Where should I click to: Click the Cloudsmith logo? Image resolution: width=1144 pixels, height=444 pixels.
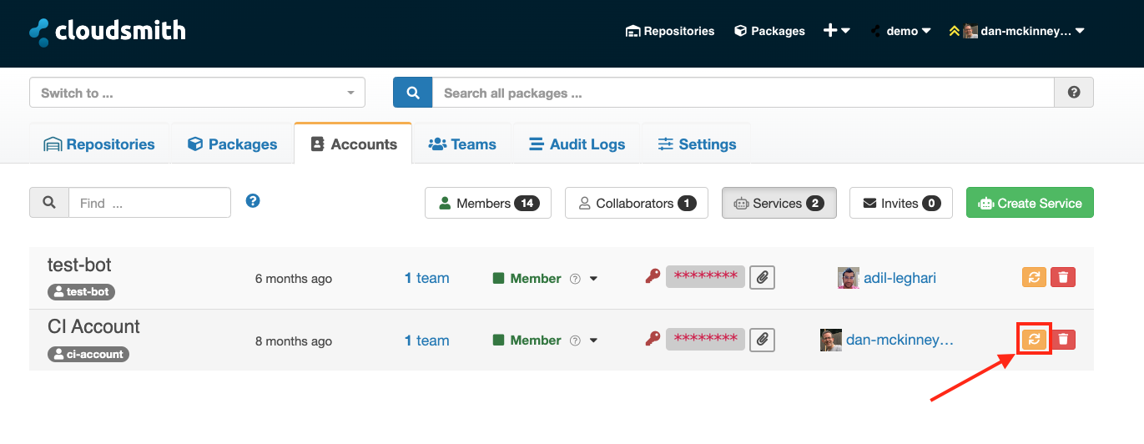(x=108, y=32)
